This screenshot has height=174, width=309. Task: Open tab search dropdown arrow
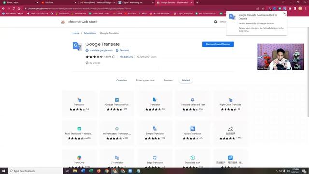click(x=283, y=2)
